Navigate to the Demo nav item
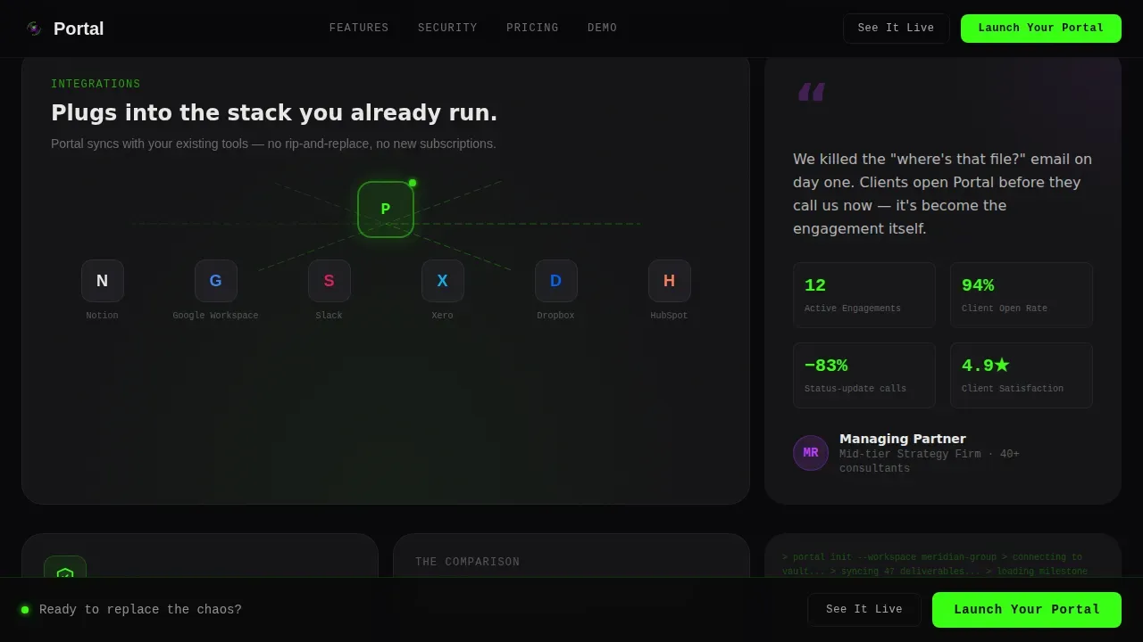This screenshot has height=642, width=1143. coord(603,28)
